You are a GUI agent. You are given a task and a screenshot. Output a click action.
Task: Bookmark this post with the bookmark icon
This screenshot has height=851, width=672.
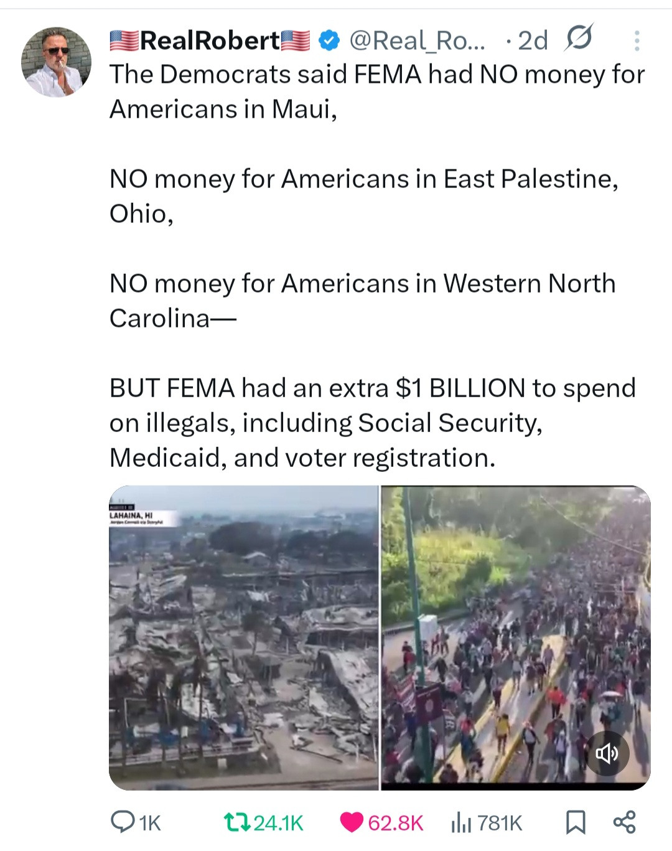click(x=576, y=822)
